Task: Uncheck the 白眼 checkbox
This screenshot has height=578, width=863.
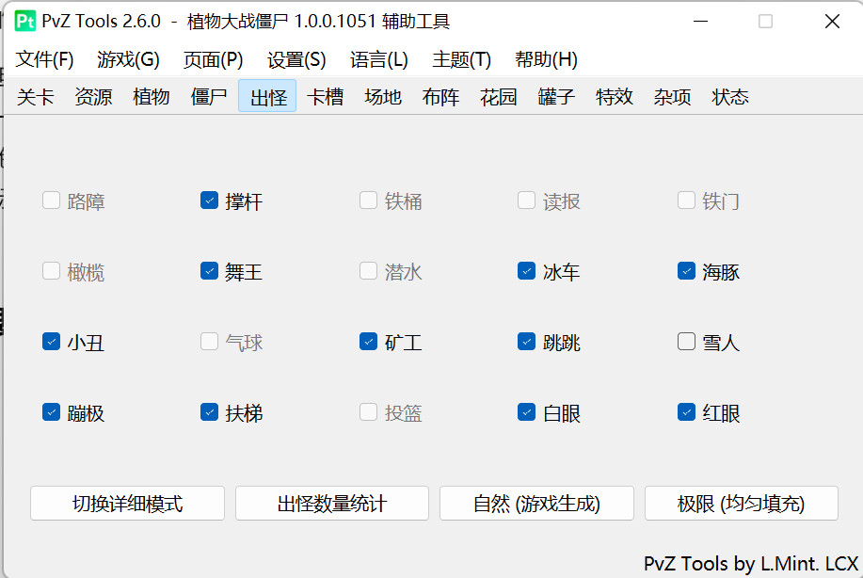Action: 527,411
